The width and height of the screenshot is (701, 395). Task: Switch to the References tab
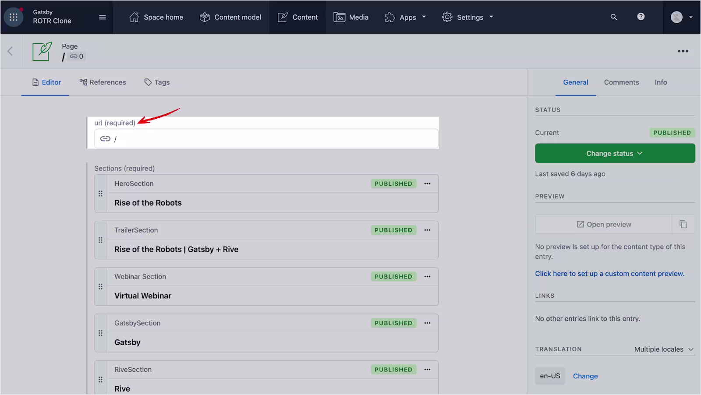103,82
